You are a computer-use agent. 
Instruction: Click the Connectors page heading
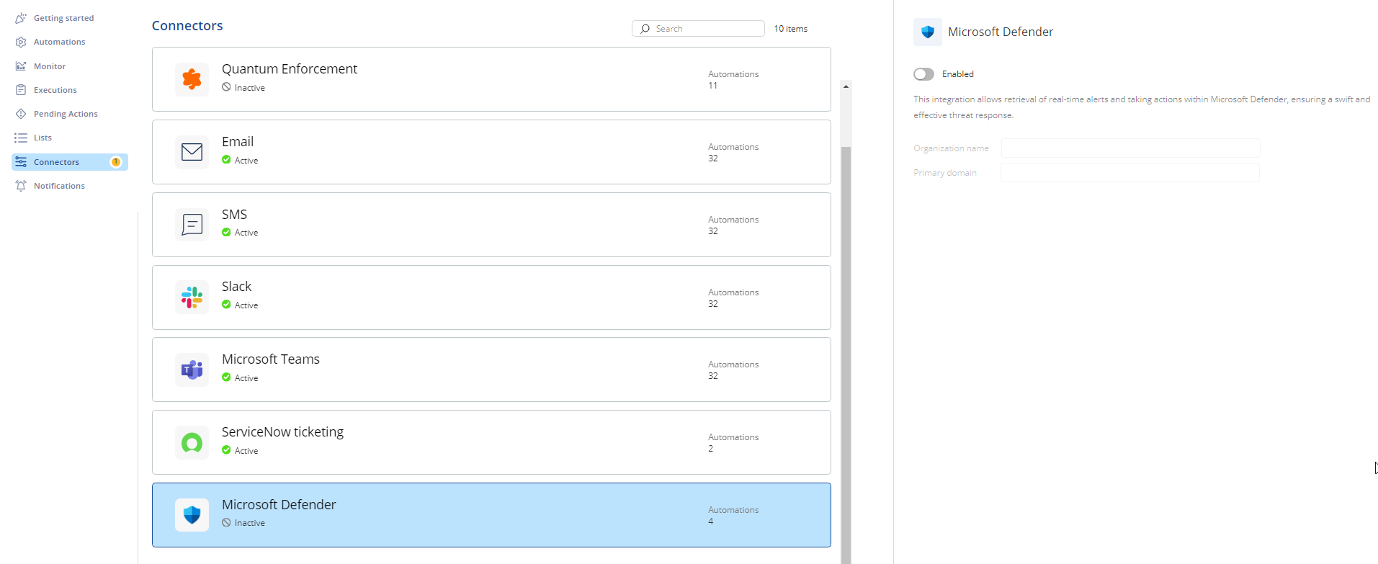(187, 26)
